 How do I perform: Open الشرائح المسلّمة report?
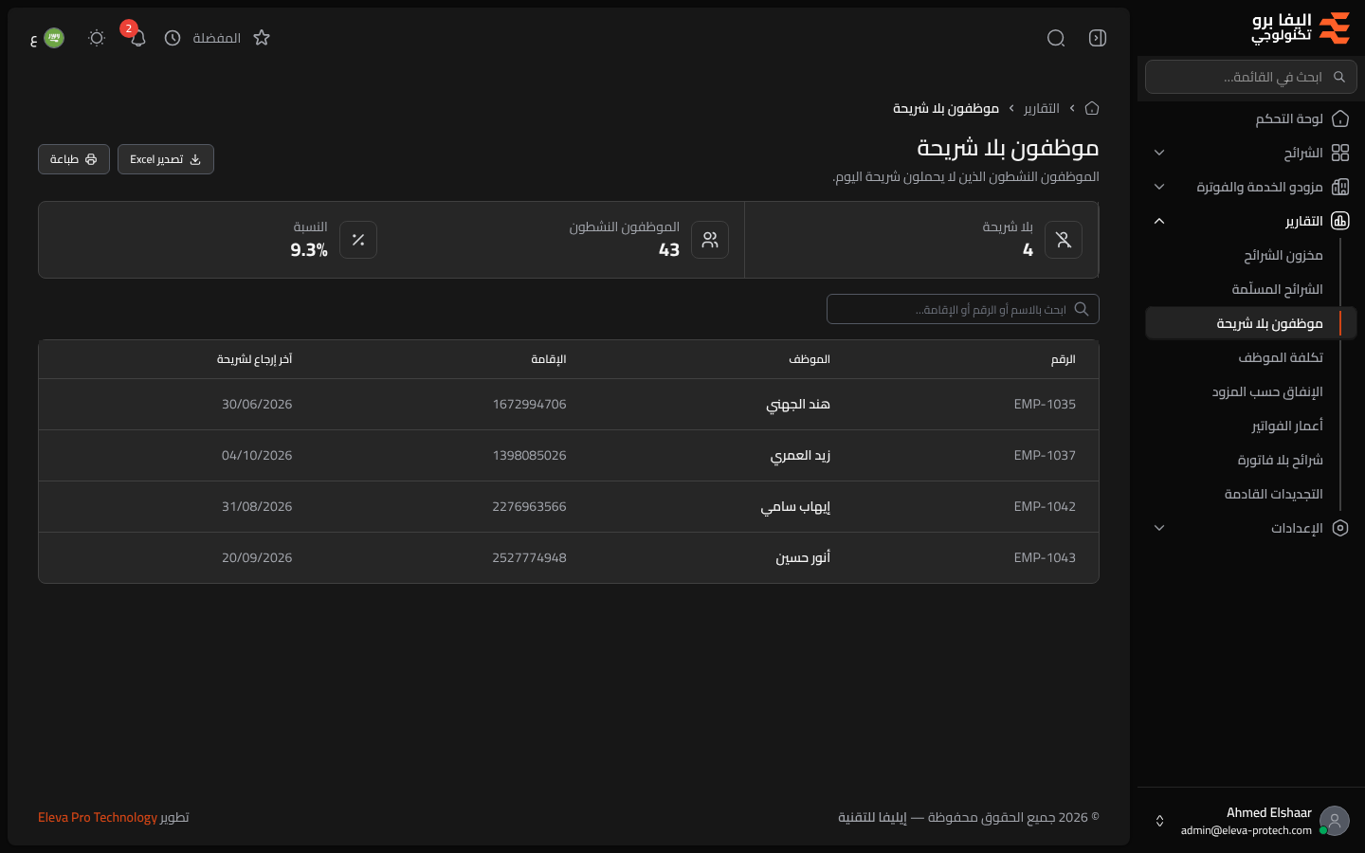point(1277,289)
